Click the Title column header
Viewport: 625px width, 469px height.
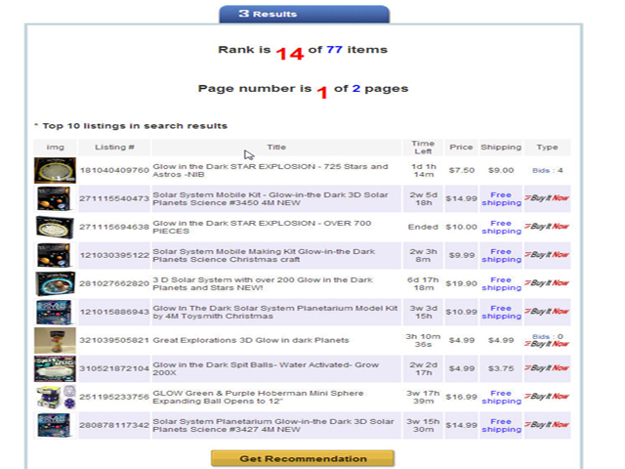pyautogui.click(x=276, y=148)
